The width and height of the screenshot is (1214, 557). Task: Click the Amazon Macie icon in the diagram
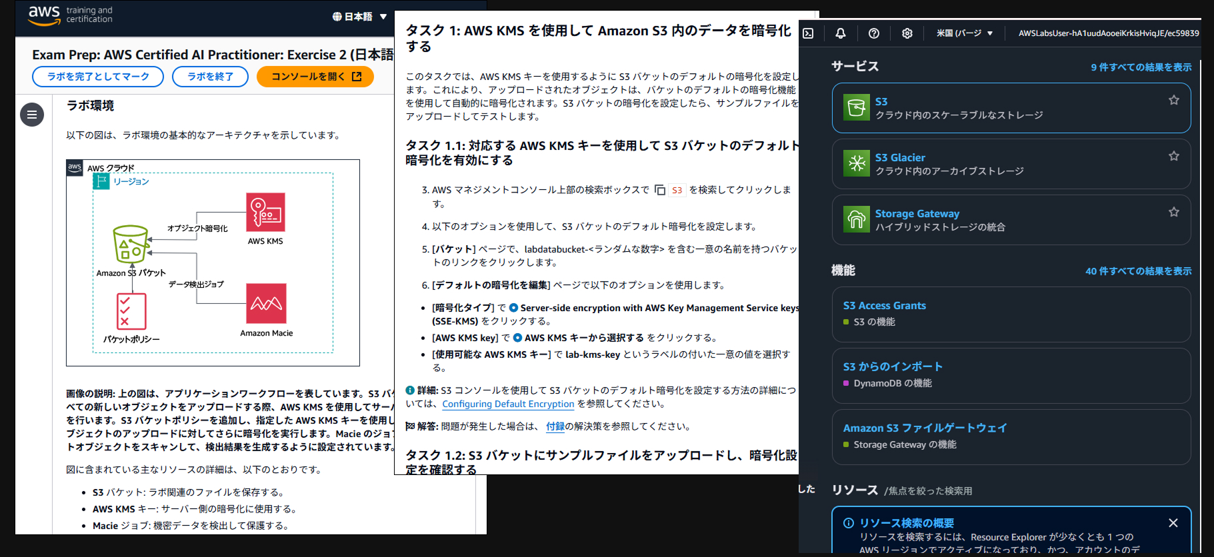pyautogui.click(x=266, y=303)
